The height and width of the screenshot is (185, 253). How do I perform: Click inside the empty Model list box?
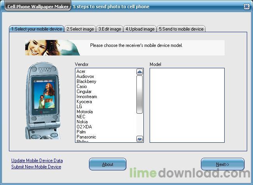(x=187, y=105)
